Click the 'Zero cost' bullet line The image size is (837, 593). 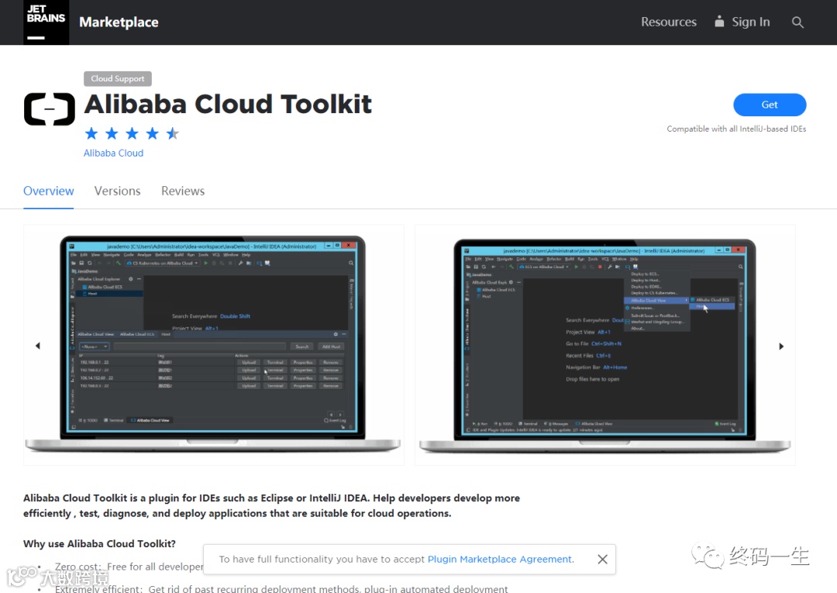129,567
